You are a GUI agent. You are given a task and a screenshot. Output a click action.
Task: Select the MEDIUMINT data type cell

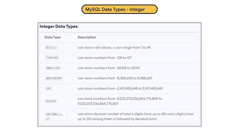(54, 78)
